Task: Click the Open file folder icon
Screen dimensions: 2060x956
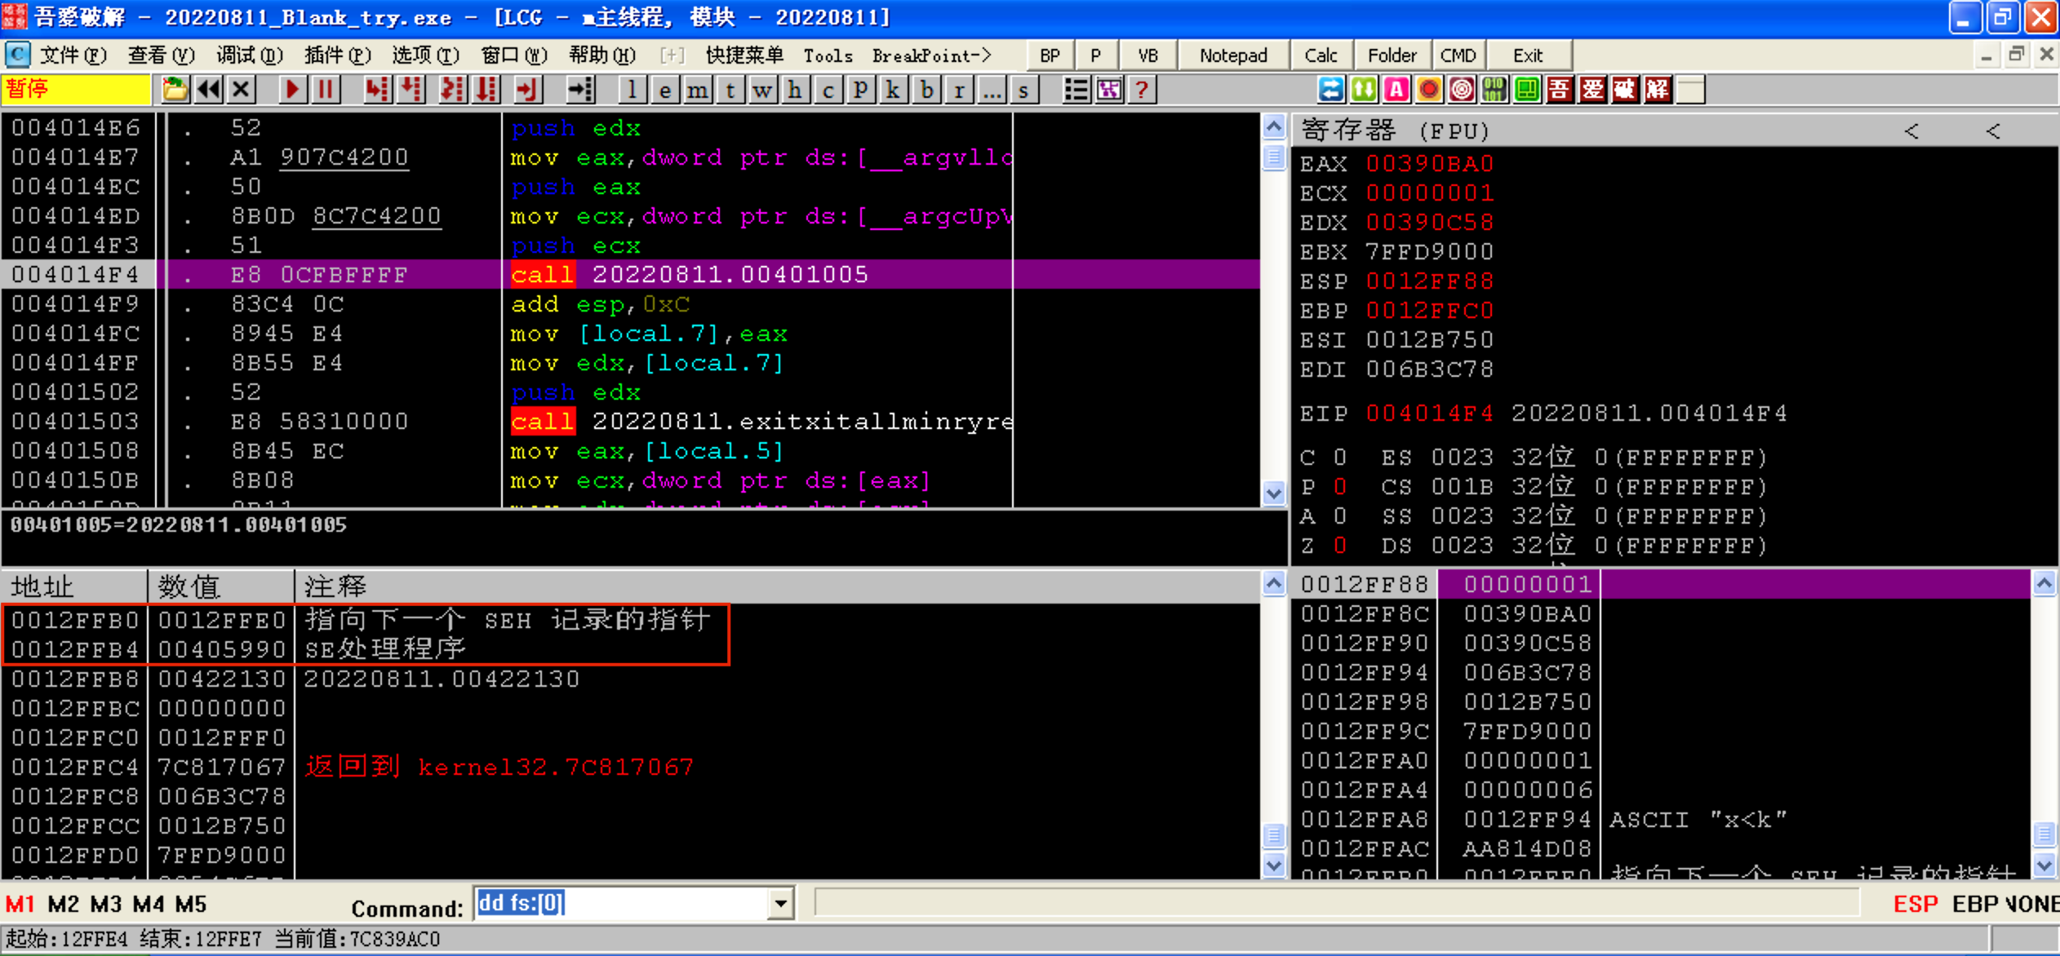Action: click(x=175, y=89)
